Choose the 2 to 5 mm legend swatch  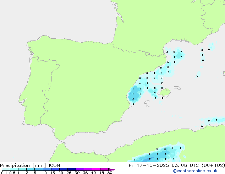click(31, 169)
